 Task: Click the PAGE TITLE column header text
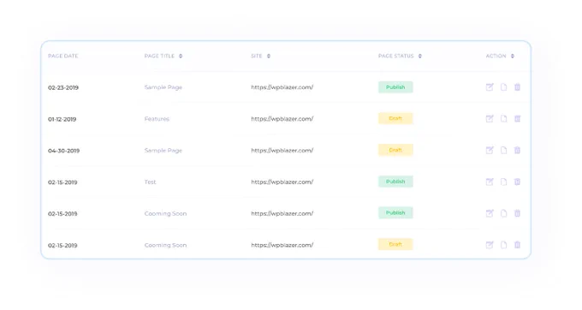click(159, 56)
